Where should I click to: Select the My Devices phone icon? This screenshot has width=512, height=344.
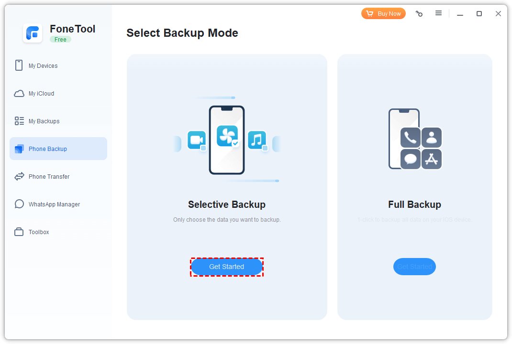[19, 65]
